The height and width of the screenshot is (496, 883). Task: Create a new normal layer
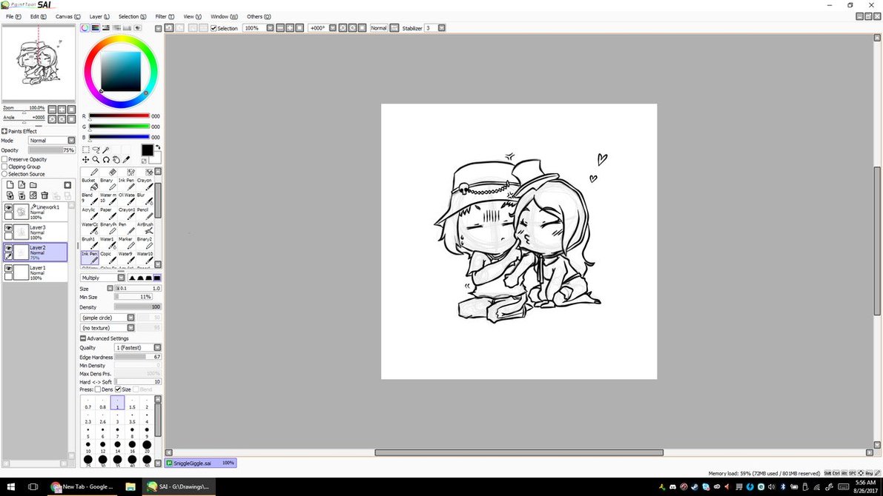pyautogui.click(x=10, y=185)
